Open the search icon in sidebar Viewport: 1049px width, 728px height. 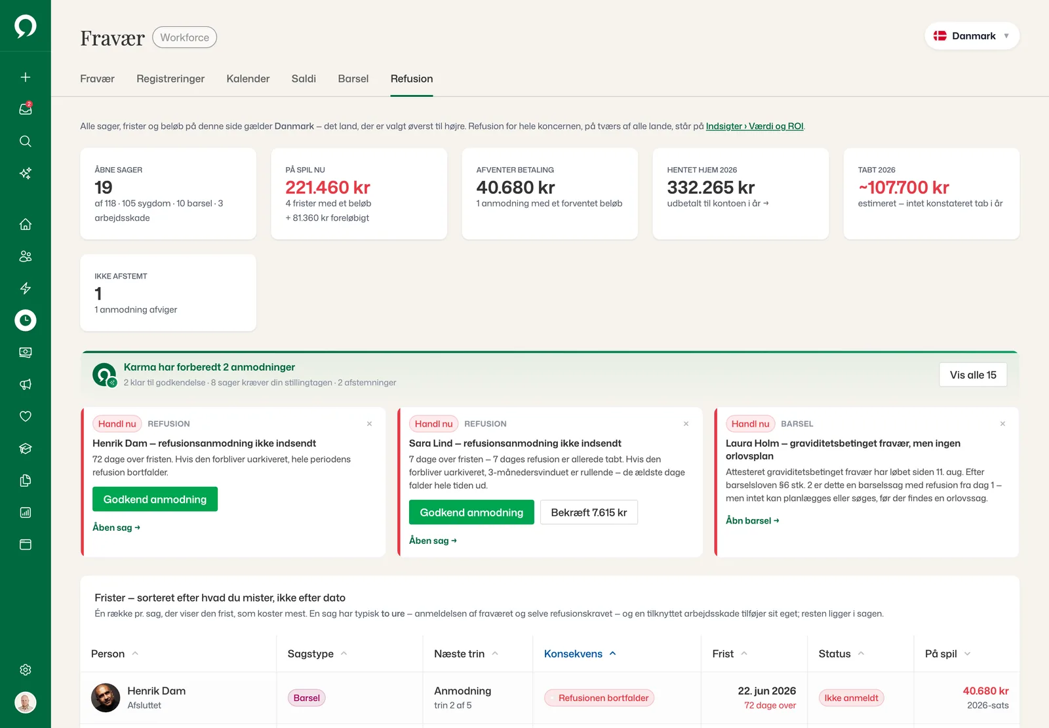(26, 142)
